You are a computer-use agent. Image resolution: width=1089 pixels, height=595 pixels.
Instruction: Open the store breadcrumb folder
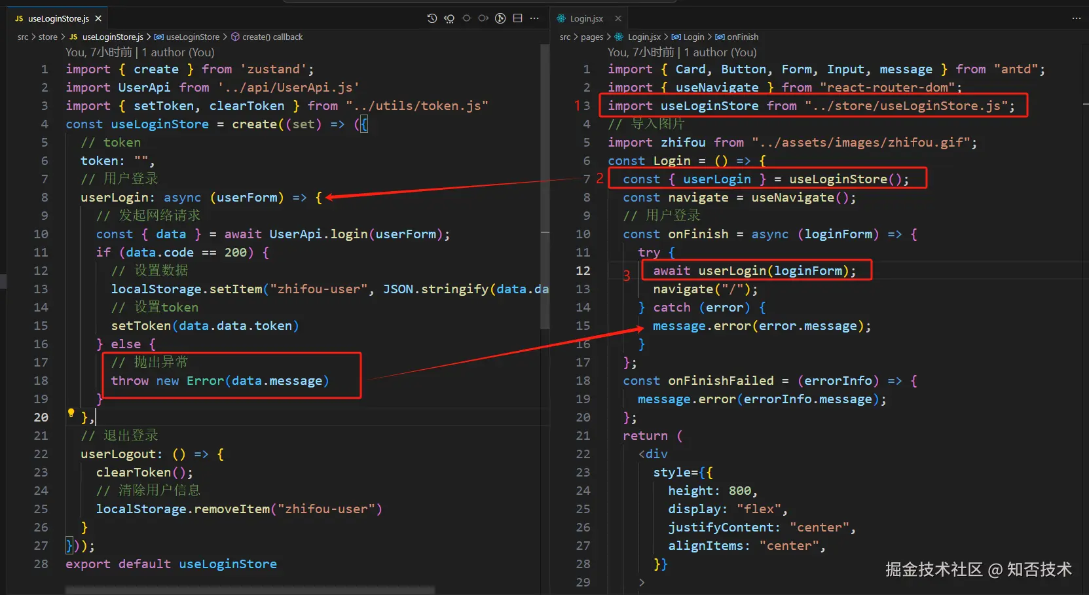48,37
